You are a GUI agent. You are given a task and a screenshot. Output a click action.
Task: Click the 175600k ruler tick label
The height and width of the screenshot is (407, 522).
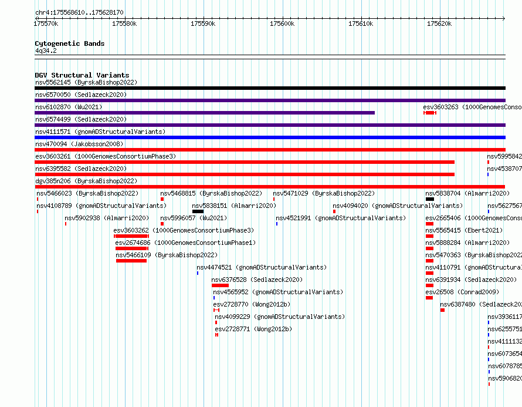tap(282, 23)
